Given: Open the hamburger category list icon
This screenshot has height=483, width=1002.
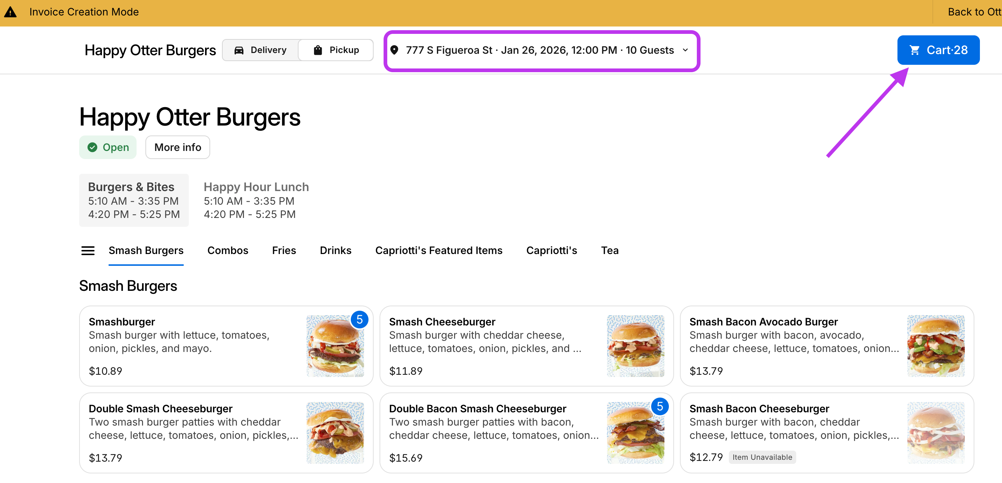Looking at the screenshot, I should [88, 250].
